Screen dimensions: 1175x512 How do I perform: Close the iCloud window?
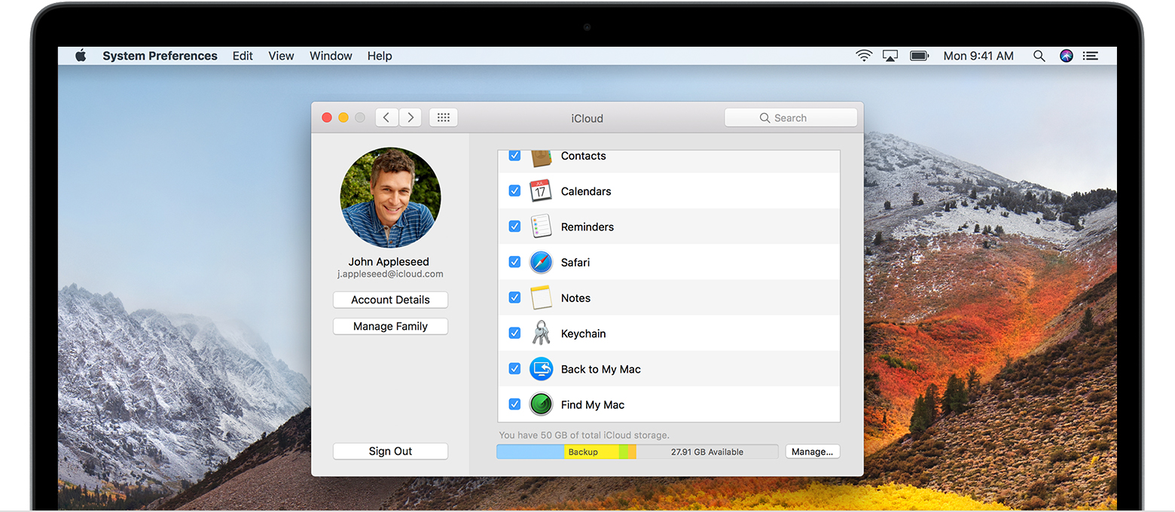(x=327, y=117)
